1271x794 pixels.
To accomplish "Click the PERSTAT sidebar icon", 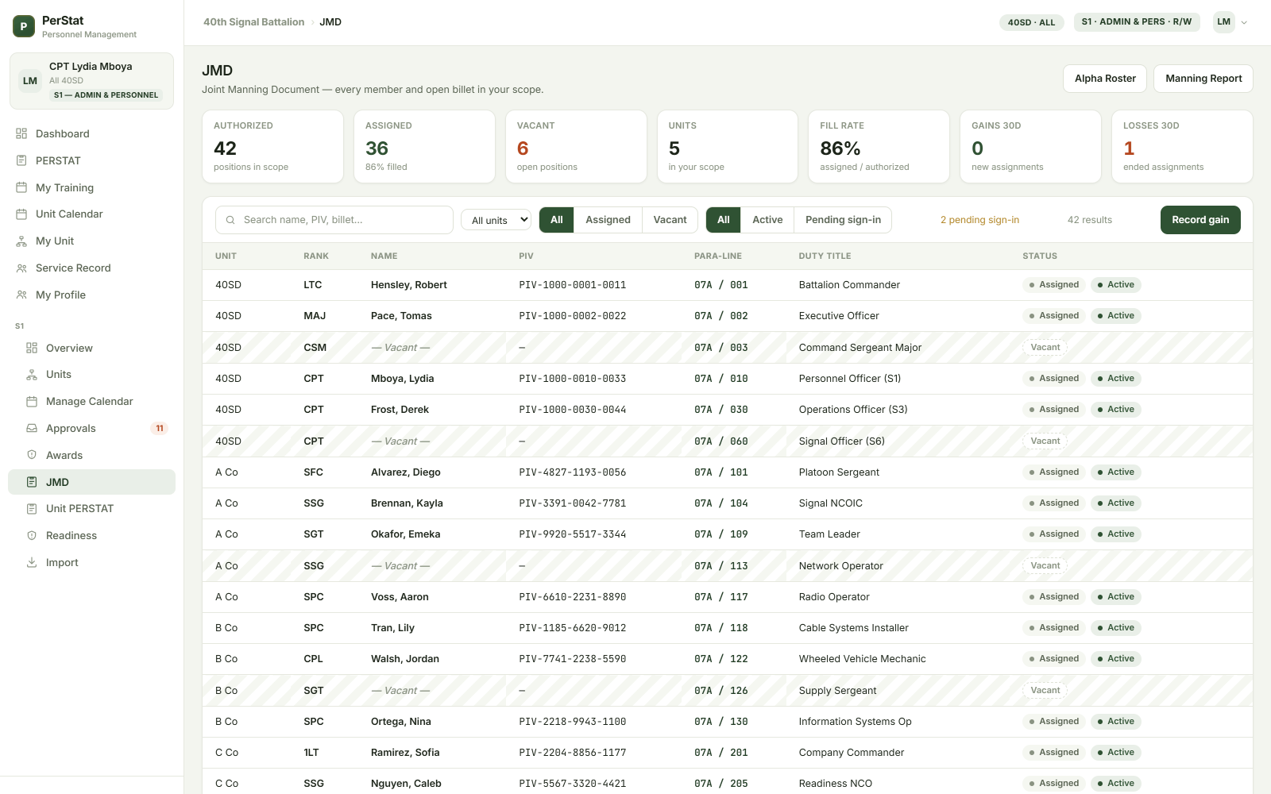I will (21, 160).
